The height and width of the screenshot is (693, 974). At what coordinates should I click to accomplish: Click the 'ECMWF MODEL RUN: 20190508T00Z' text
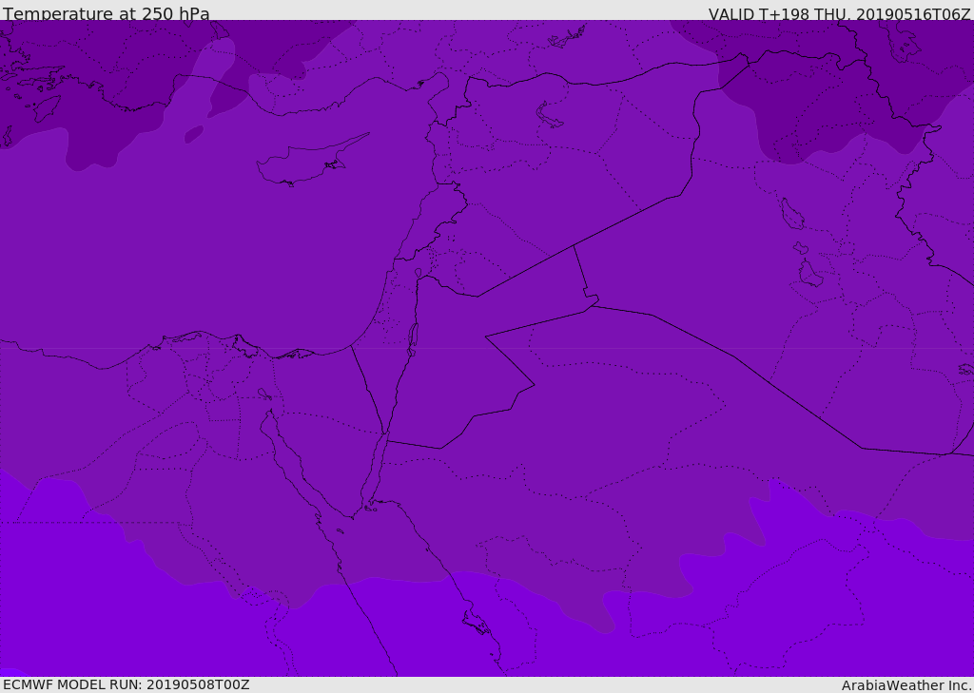point(127,684)
